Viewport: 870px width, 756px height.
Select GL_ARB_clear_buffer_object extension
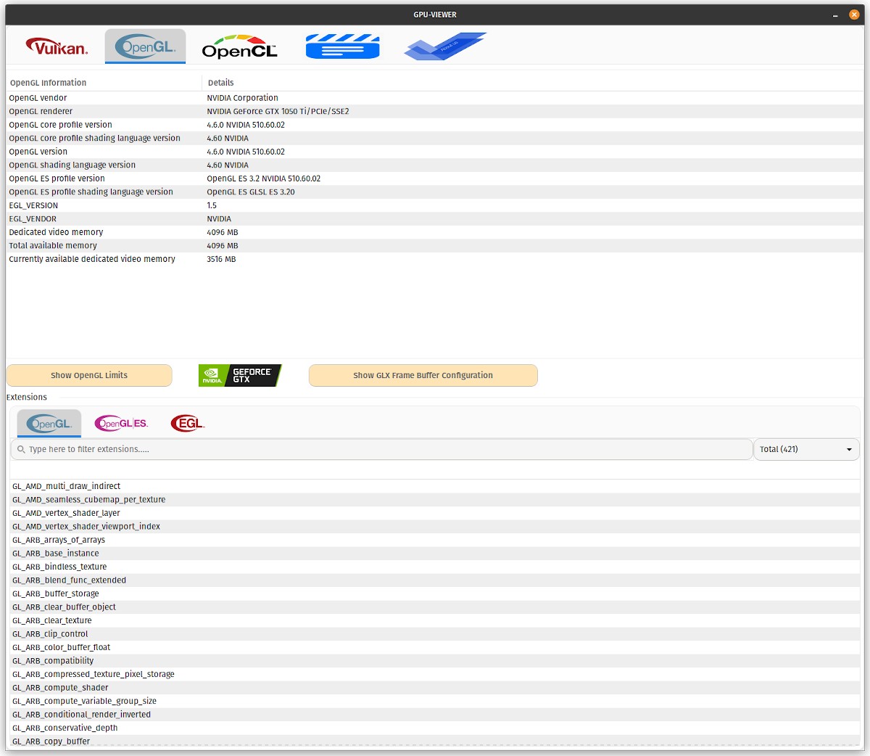[435, 607]
